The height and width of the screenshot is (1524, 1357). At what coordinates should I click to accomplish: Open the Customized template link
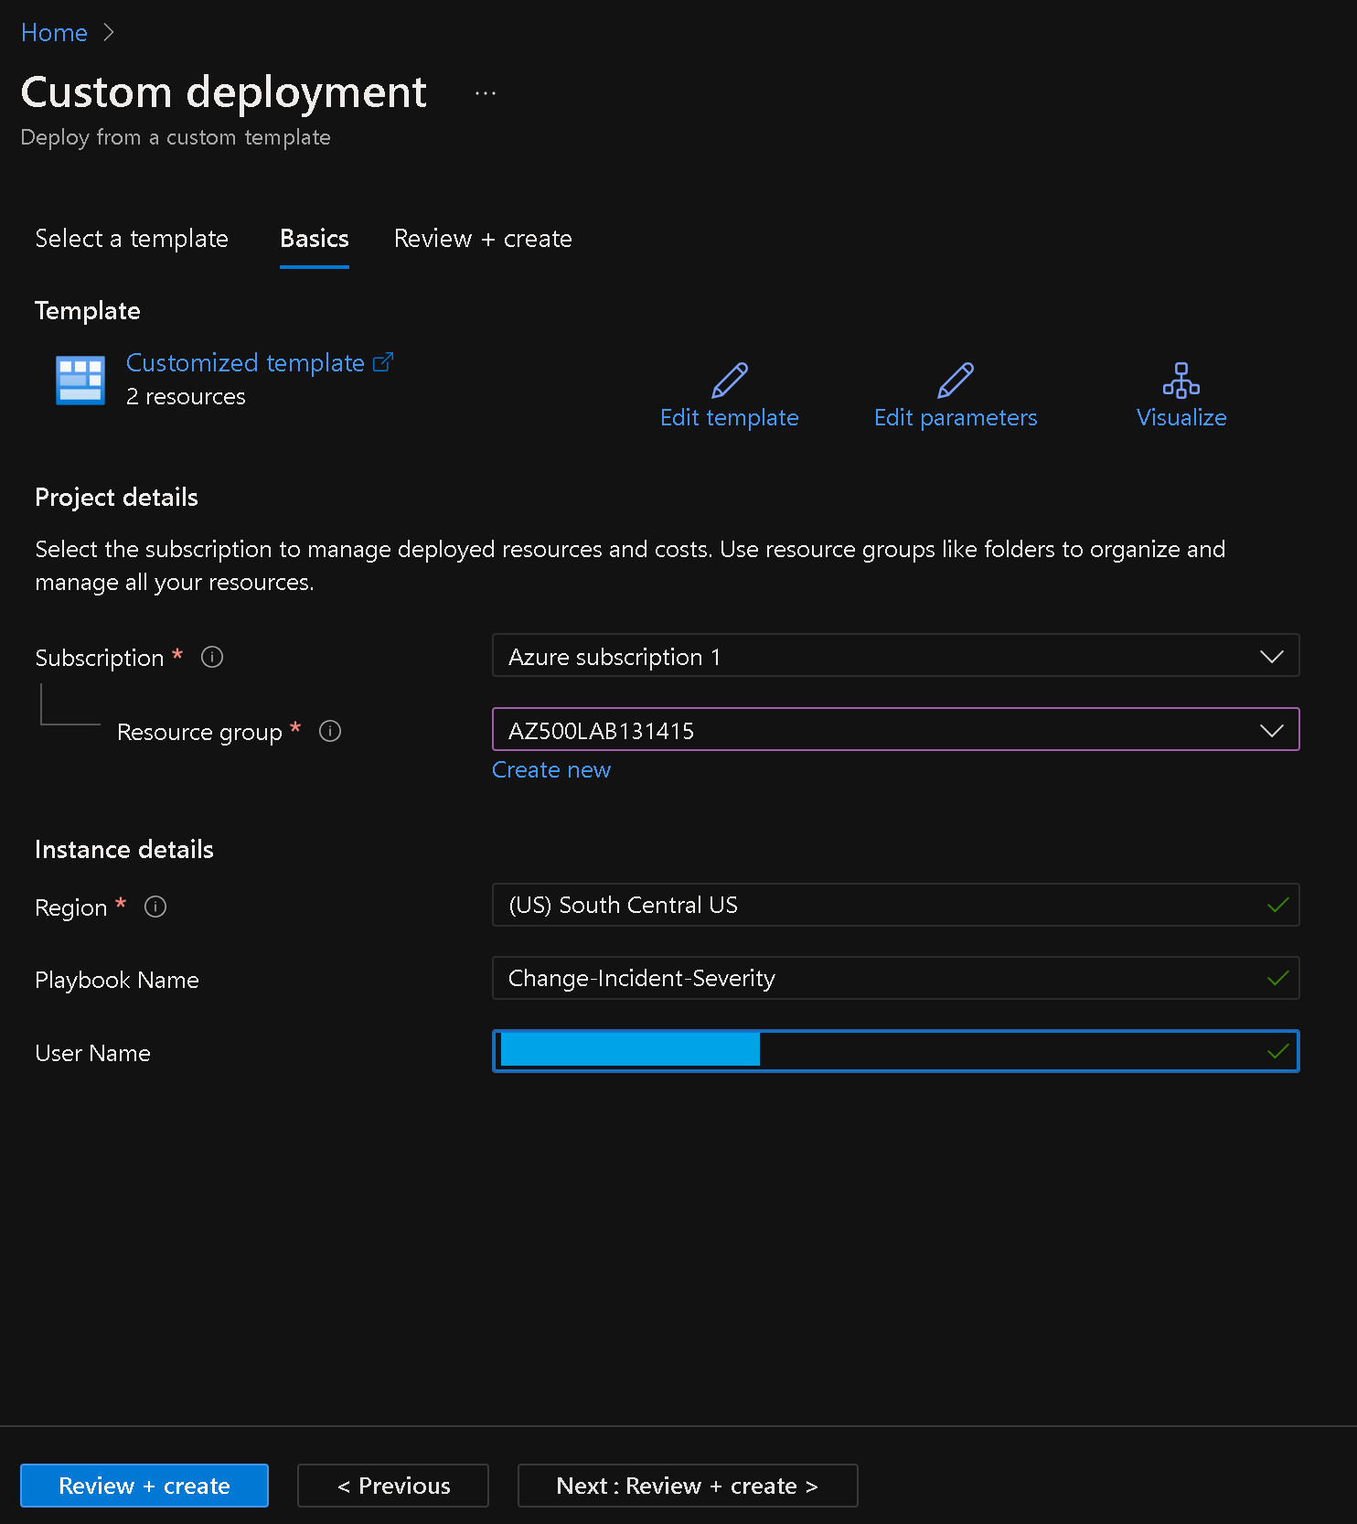tap(245, 363)
